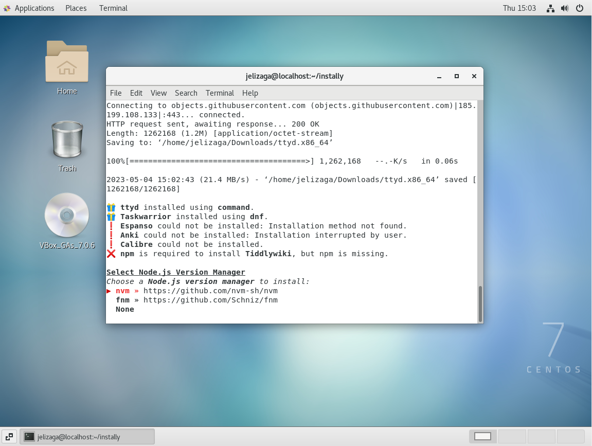Click the 'Length: 1262168 (1.2M)' line
The height and width of the screenshot is (446, 592).
pyautogui.click(x=219, y=133)
